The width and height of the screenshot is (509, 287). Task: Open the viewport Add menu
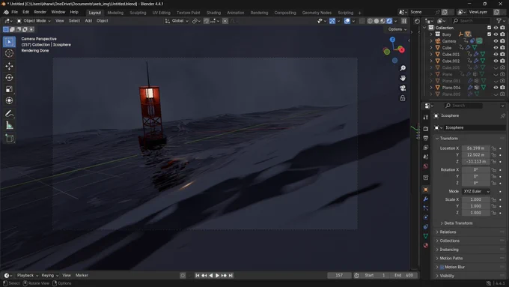tap(88, 21)
